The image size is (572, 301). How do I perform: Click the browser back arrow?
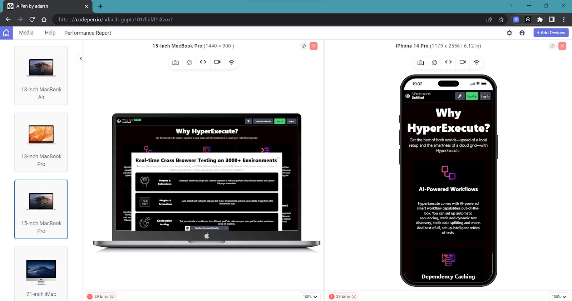pos(8,19)
